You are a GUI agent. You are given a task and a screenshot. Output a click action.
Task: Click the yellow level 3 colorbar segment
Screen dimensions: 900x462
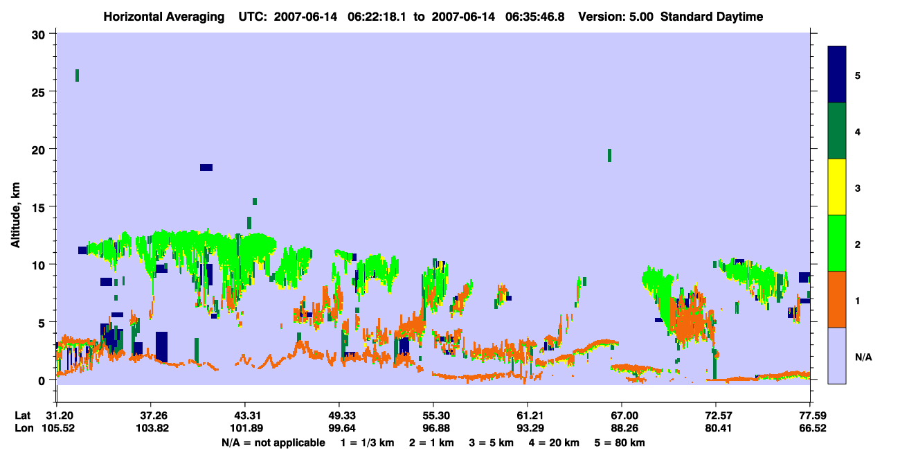837,187
